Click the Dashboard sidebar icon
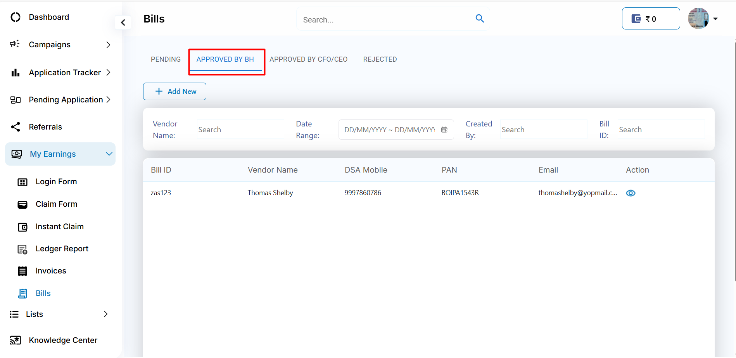736x358 pixels. (x=16, y=17)
